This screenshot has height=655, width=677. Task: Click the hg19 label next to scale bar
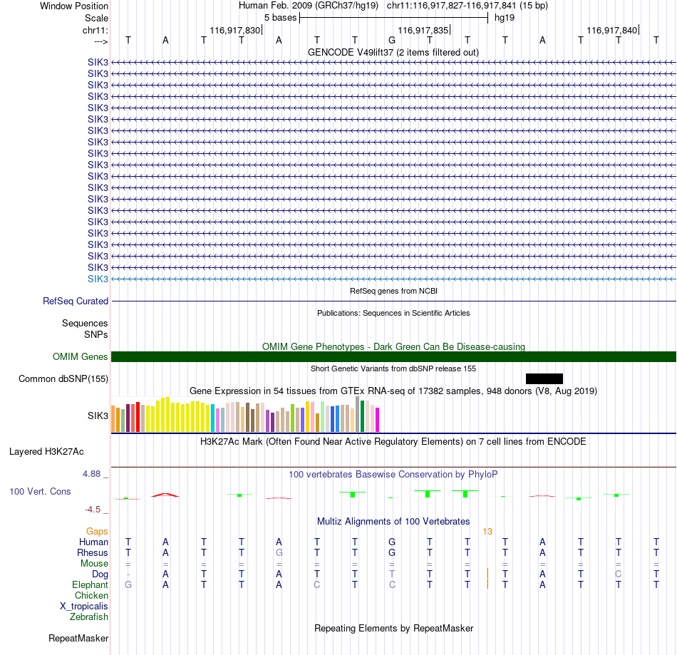tap(505, 18)
